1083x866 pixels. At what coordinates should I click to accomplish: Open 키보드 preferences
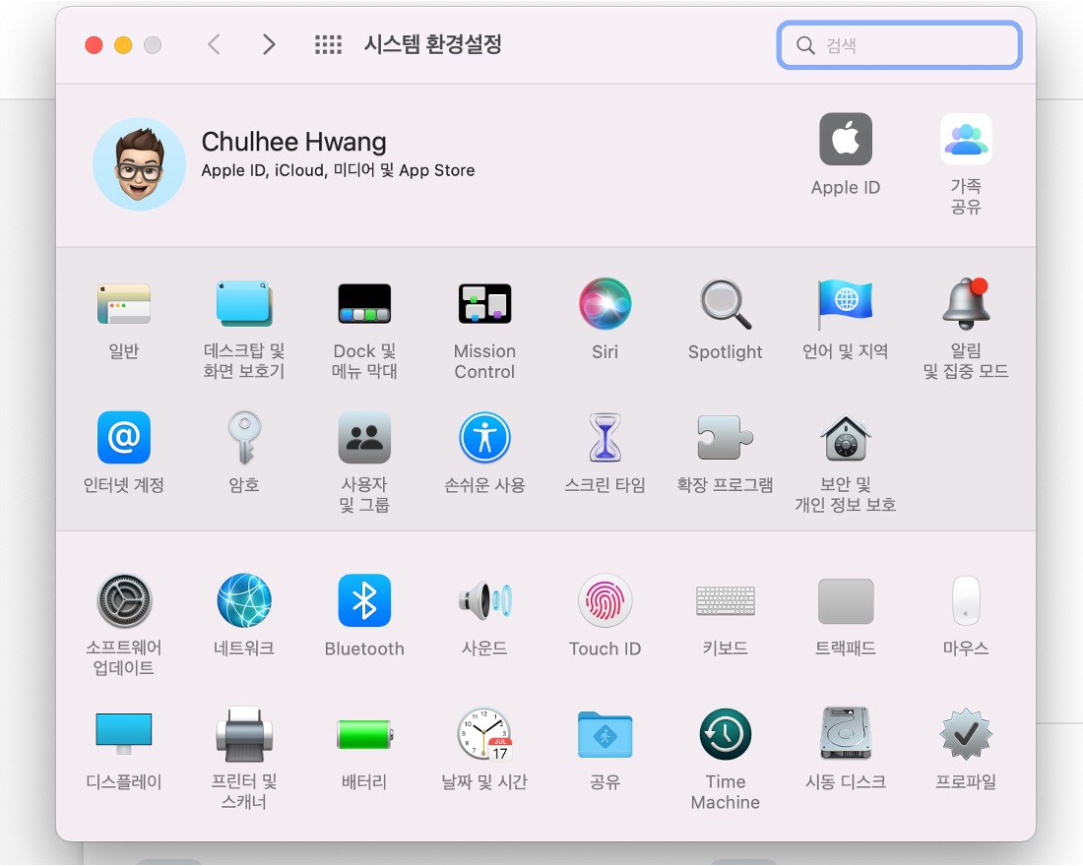[x=725, y=600]
